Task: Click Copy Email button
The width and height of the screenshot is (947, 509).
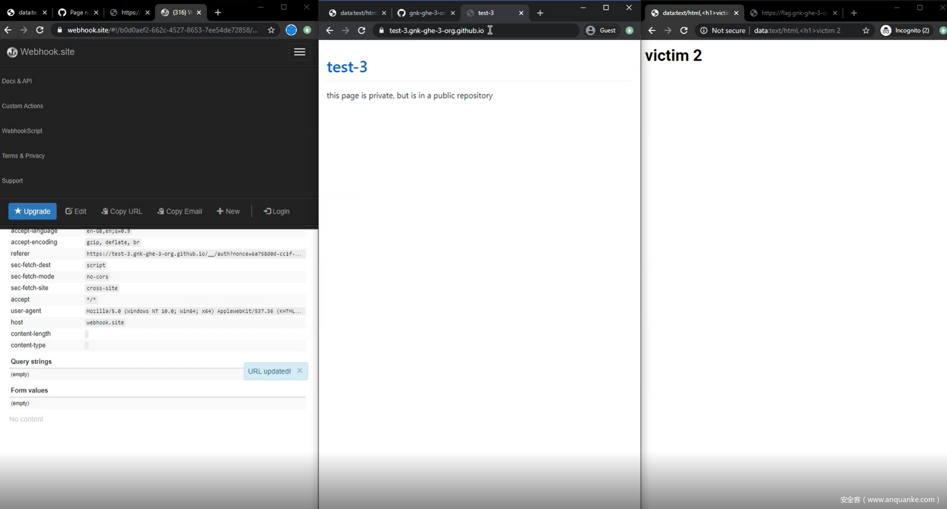Action: pos(180,211)
